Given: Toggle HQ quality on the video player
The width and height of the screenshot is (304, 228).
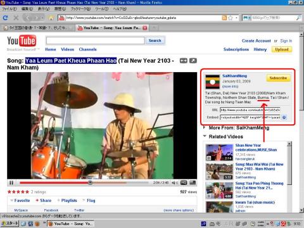Looking at the screenshot, I should click(x=184, y=183).
